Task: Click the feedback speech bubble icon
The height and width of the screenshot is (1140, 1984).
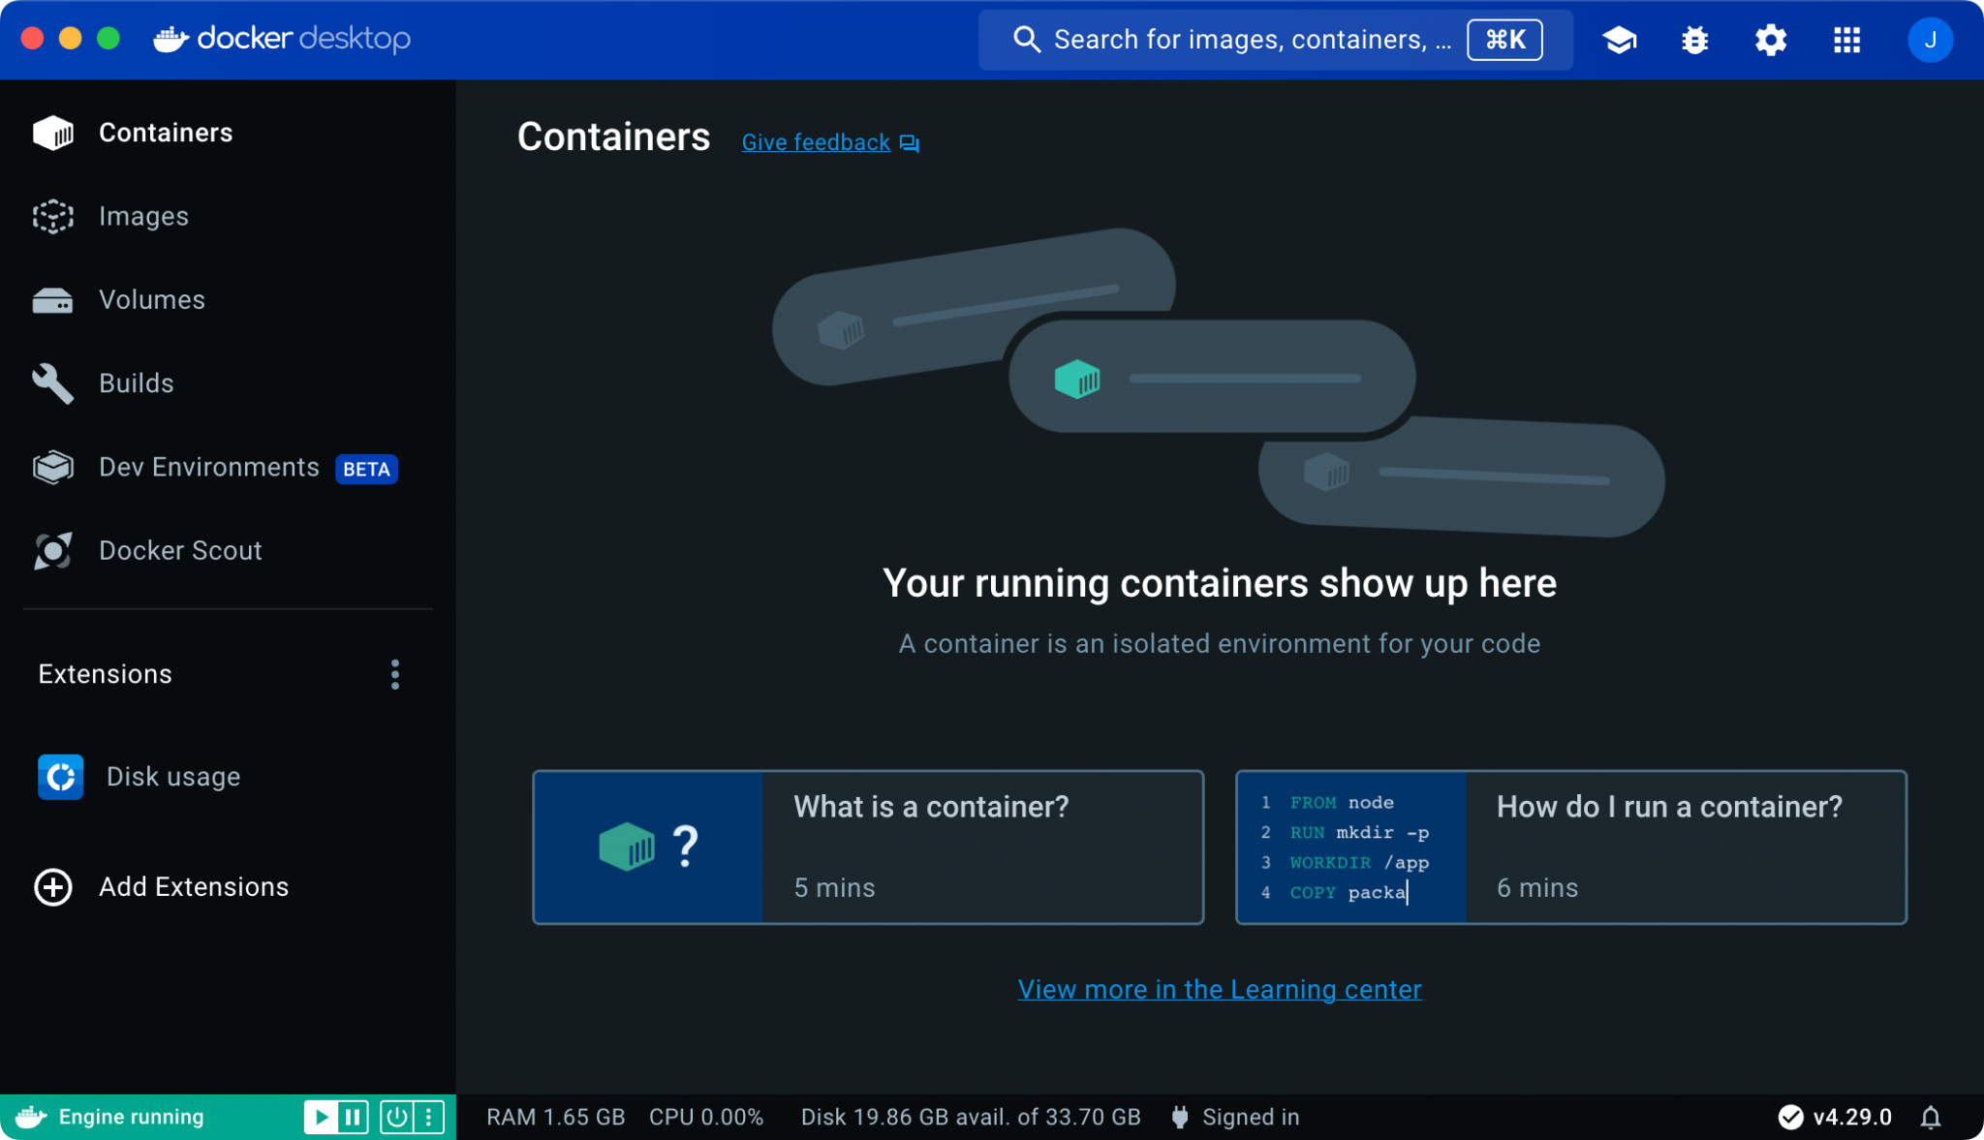Action: [x=910, y=143]
